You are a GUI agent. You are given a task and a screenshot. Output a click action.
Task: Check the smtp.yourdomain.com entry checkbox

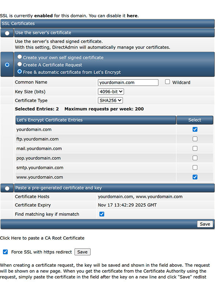[x=195, y=168]
